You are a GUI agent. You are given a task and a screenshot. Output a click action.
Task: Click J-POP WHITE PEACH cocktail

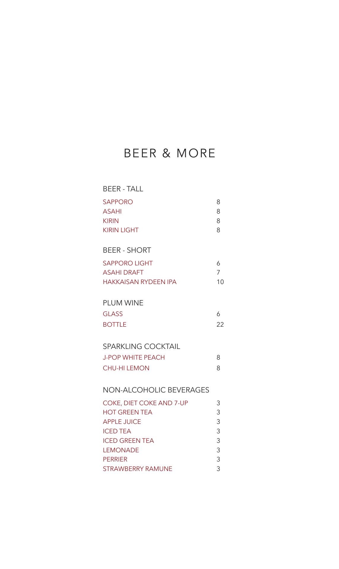click(x=134, y=358)
